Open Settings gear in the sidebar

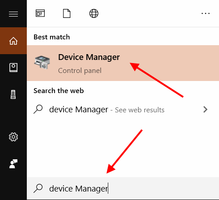pos(13,137)
